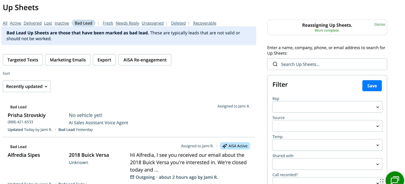Select the Needs Reply tab
Image resolution: width=405 pixels, height=184 pixels.
pyautogui.click(x=127, y=23)
